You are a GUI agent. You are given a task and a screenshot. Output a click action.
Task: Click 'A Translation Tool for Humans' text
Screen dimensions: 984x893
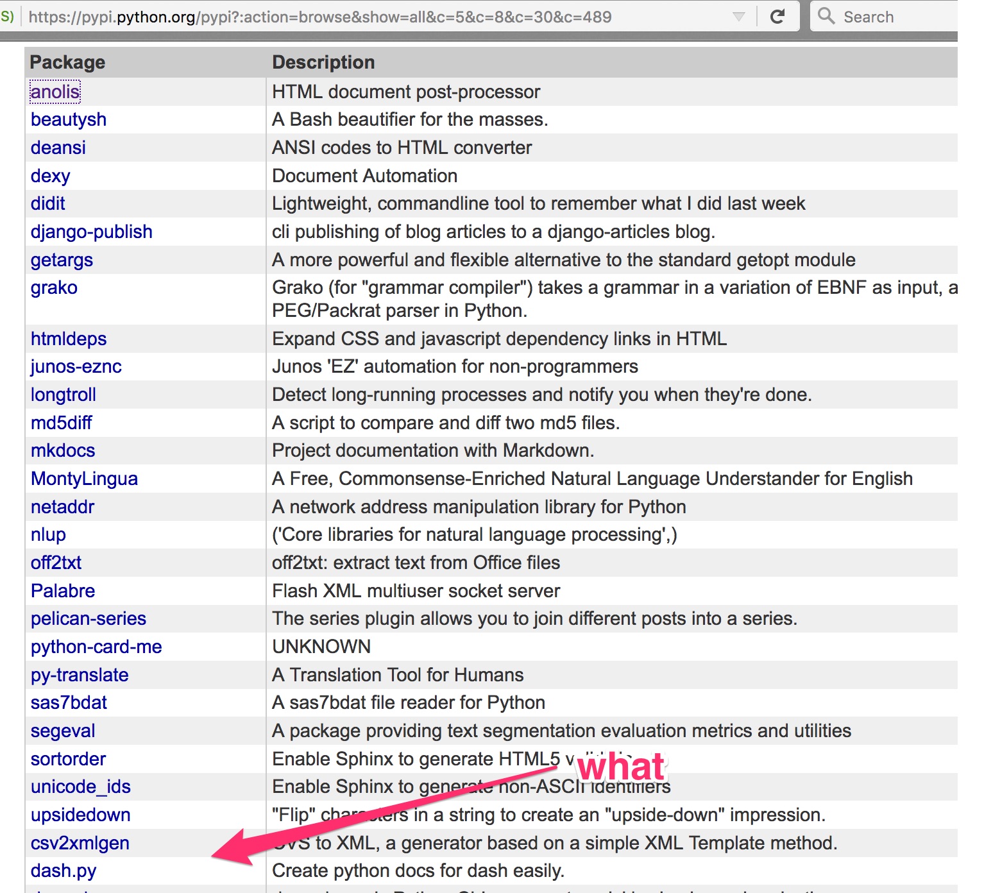point(398,675)
